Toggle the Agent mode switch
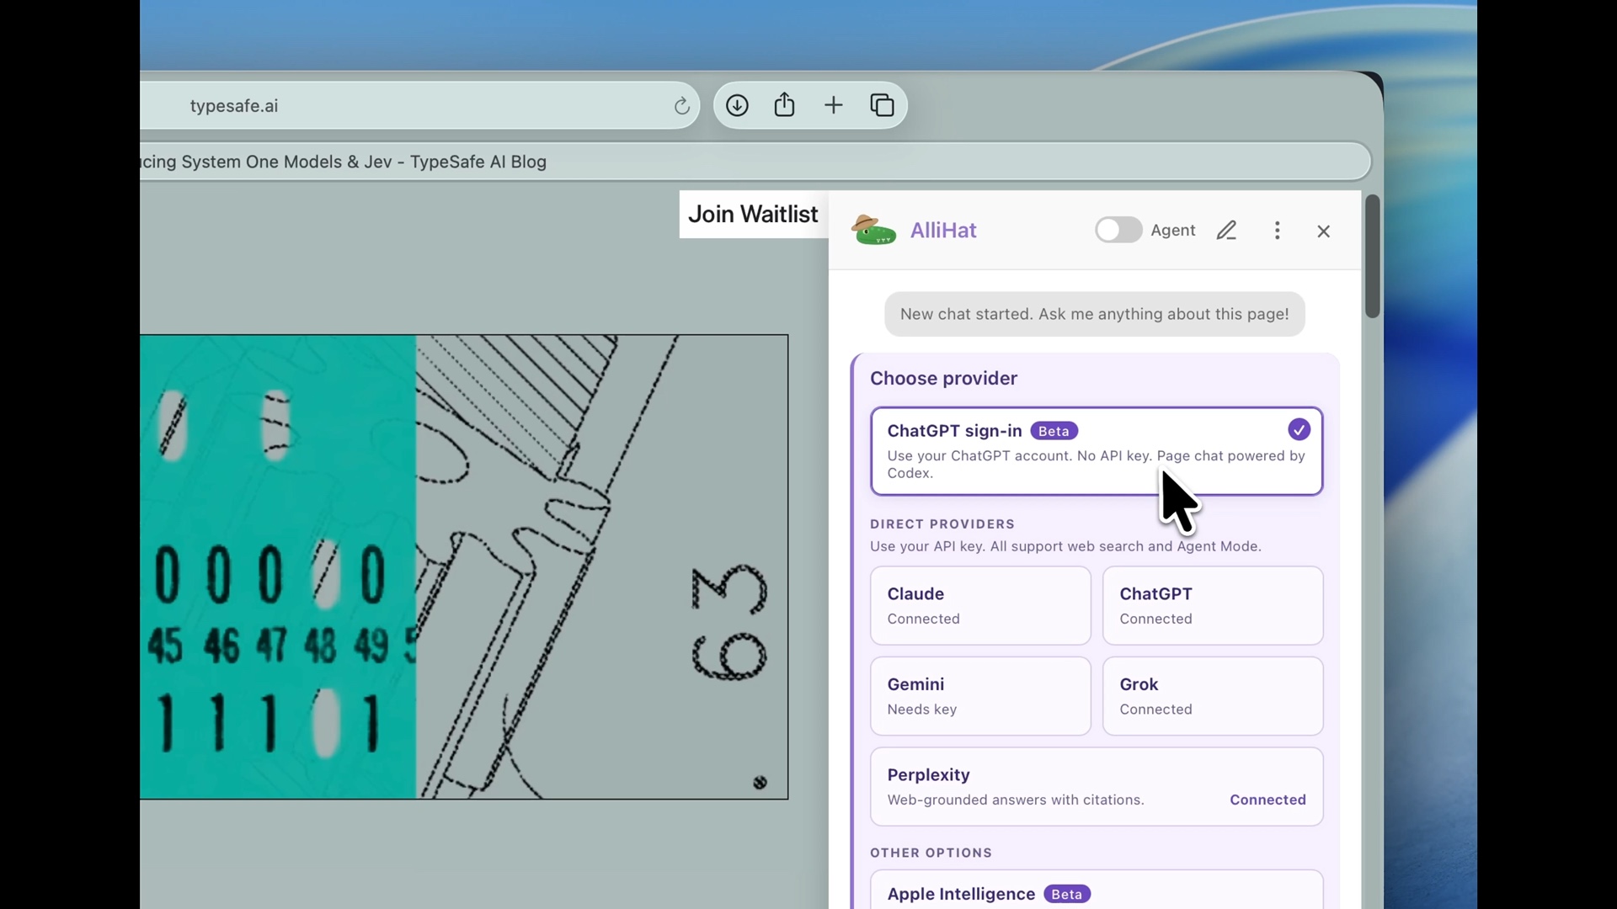1617x909 pixels. 1118,230
